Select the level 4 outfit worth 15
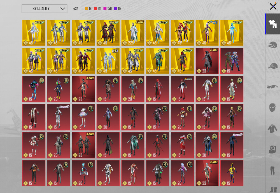This screenshot has height=193, width=280. click(x=157, y=173)
